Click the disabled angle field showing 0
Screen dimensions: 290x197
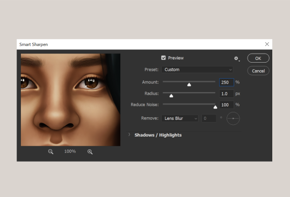[209, 118]
